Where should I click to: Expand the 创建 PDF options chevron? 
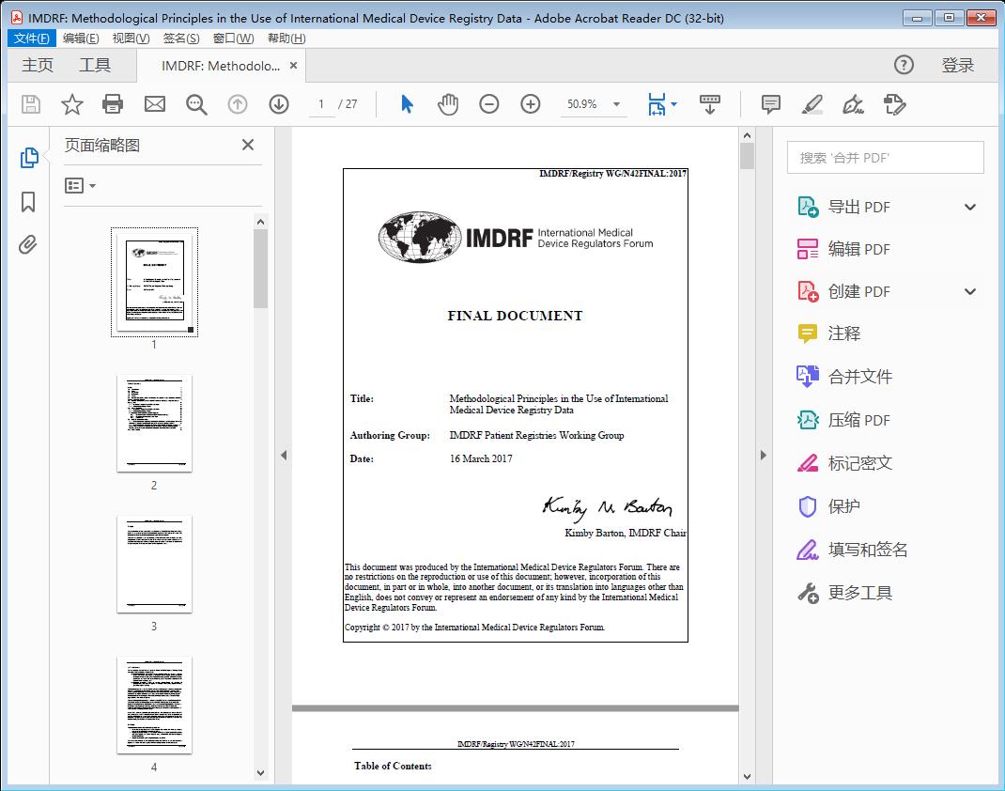point(969,291)
